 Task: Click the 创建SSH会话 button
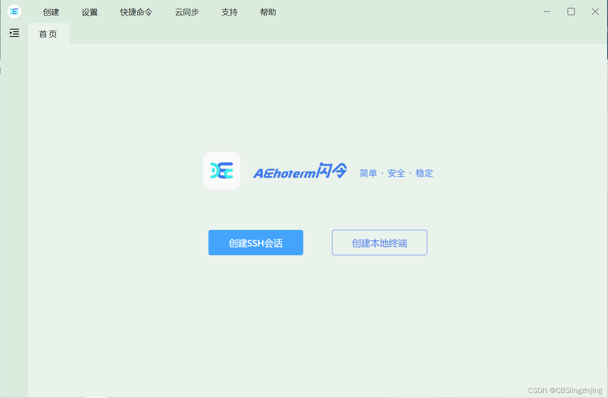pyautogui.click(x=256, y=243)
